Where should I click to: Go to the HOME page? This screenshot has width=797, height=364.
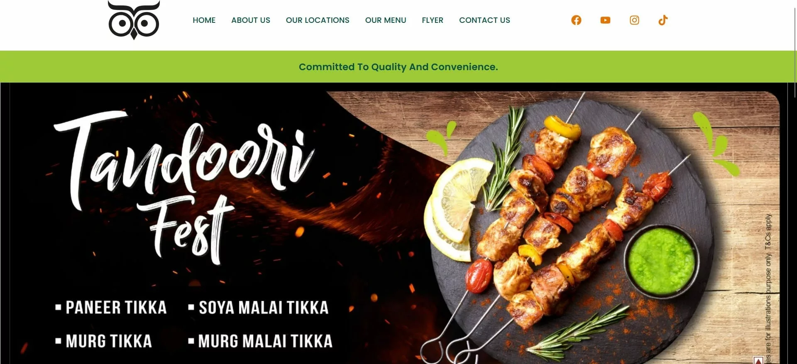pyautogui.click(x=204, y=20)
